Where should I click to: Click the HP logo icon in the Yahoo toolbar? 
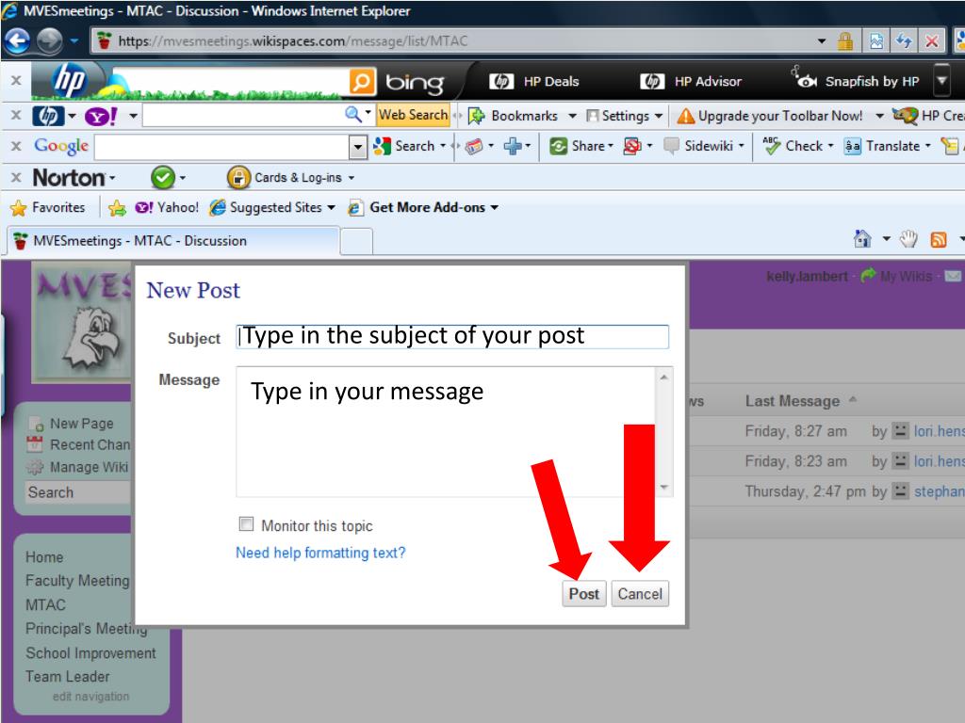(x=49, y=116)
